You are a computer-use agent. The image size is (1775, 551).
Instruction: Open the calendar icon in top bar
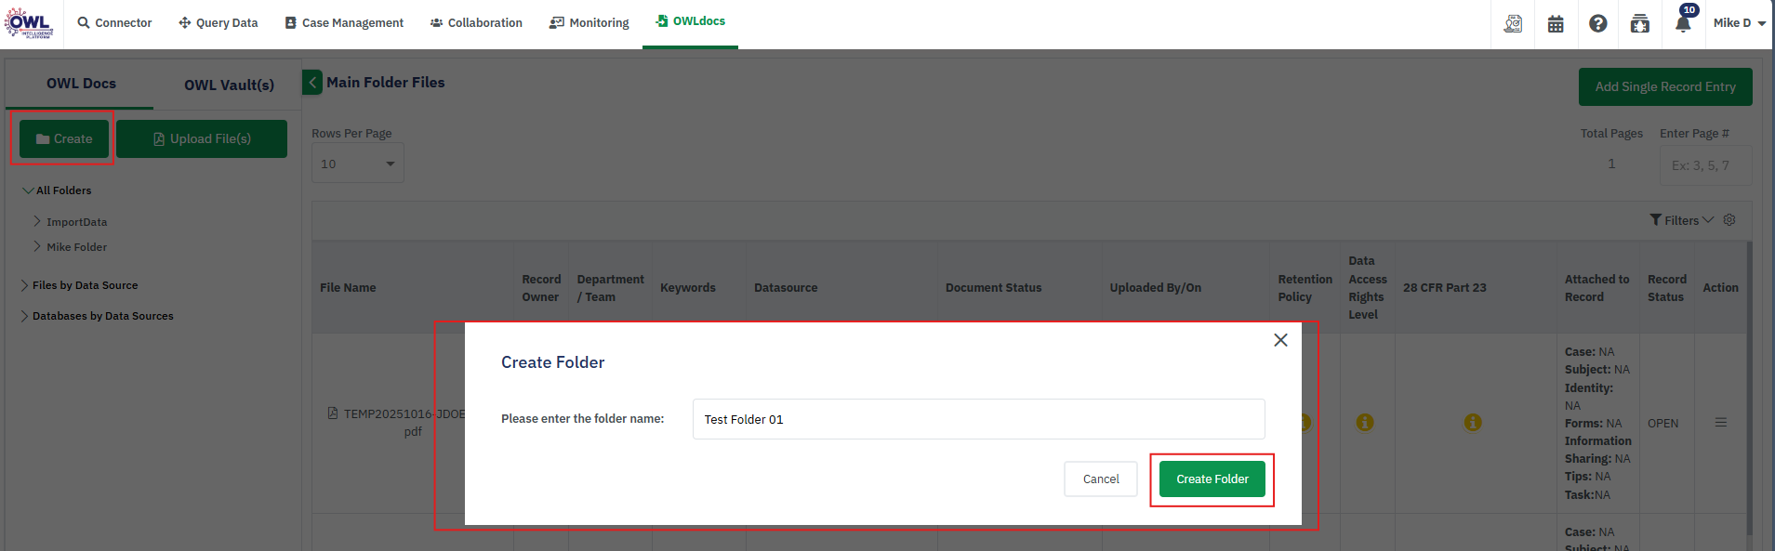[1556, 24]
